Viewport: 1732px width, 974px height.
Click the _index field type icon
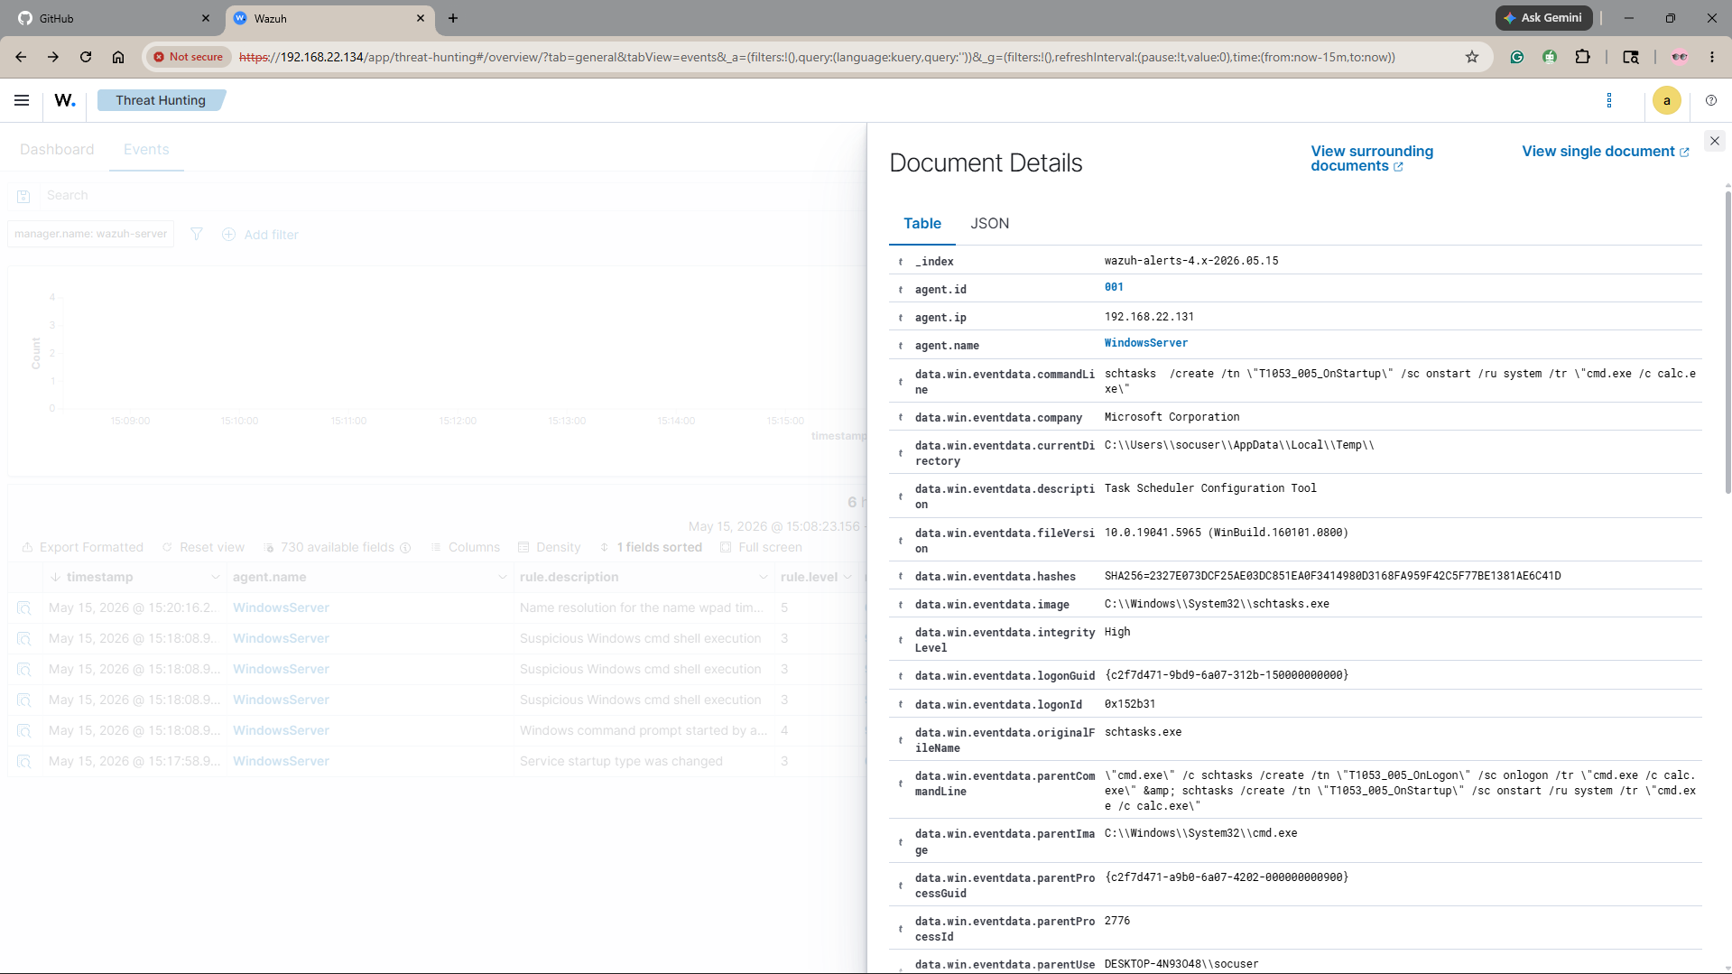click(900, 262)
